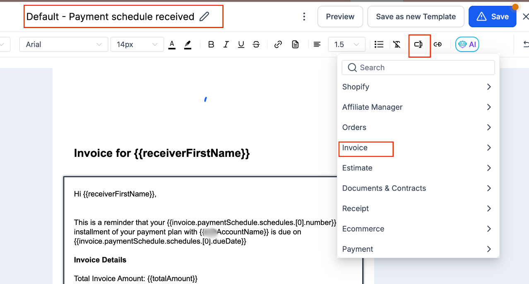Click the undo icon in toolbar
529x284 pixels.
pyautogui.click(x=526, y=45)
